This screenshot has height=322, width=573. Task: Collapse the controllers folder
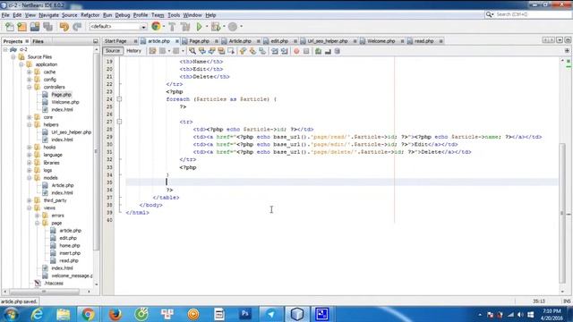coord(30,88)
